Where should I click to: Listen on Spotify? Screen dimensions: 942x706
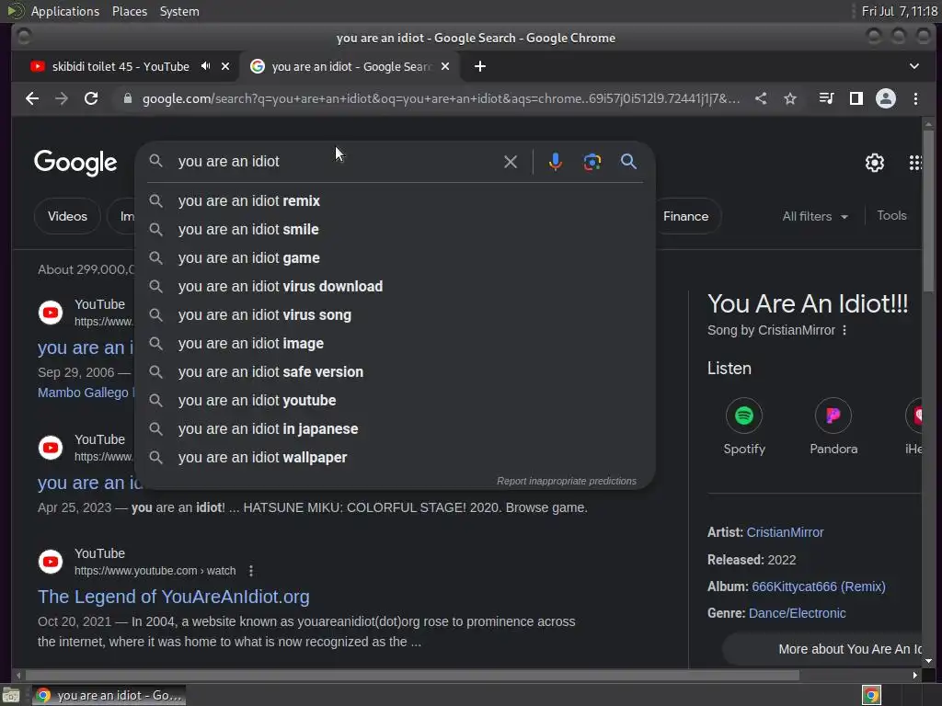744,427
